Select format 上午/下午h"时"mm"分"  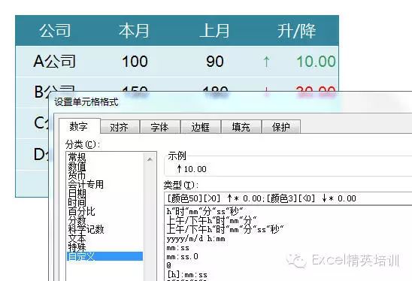point(211,221)
